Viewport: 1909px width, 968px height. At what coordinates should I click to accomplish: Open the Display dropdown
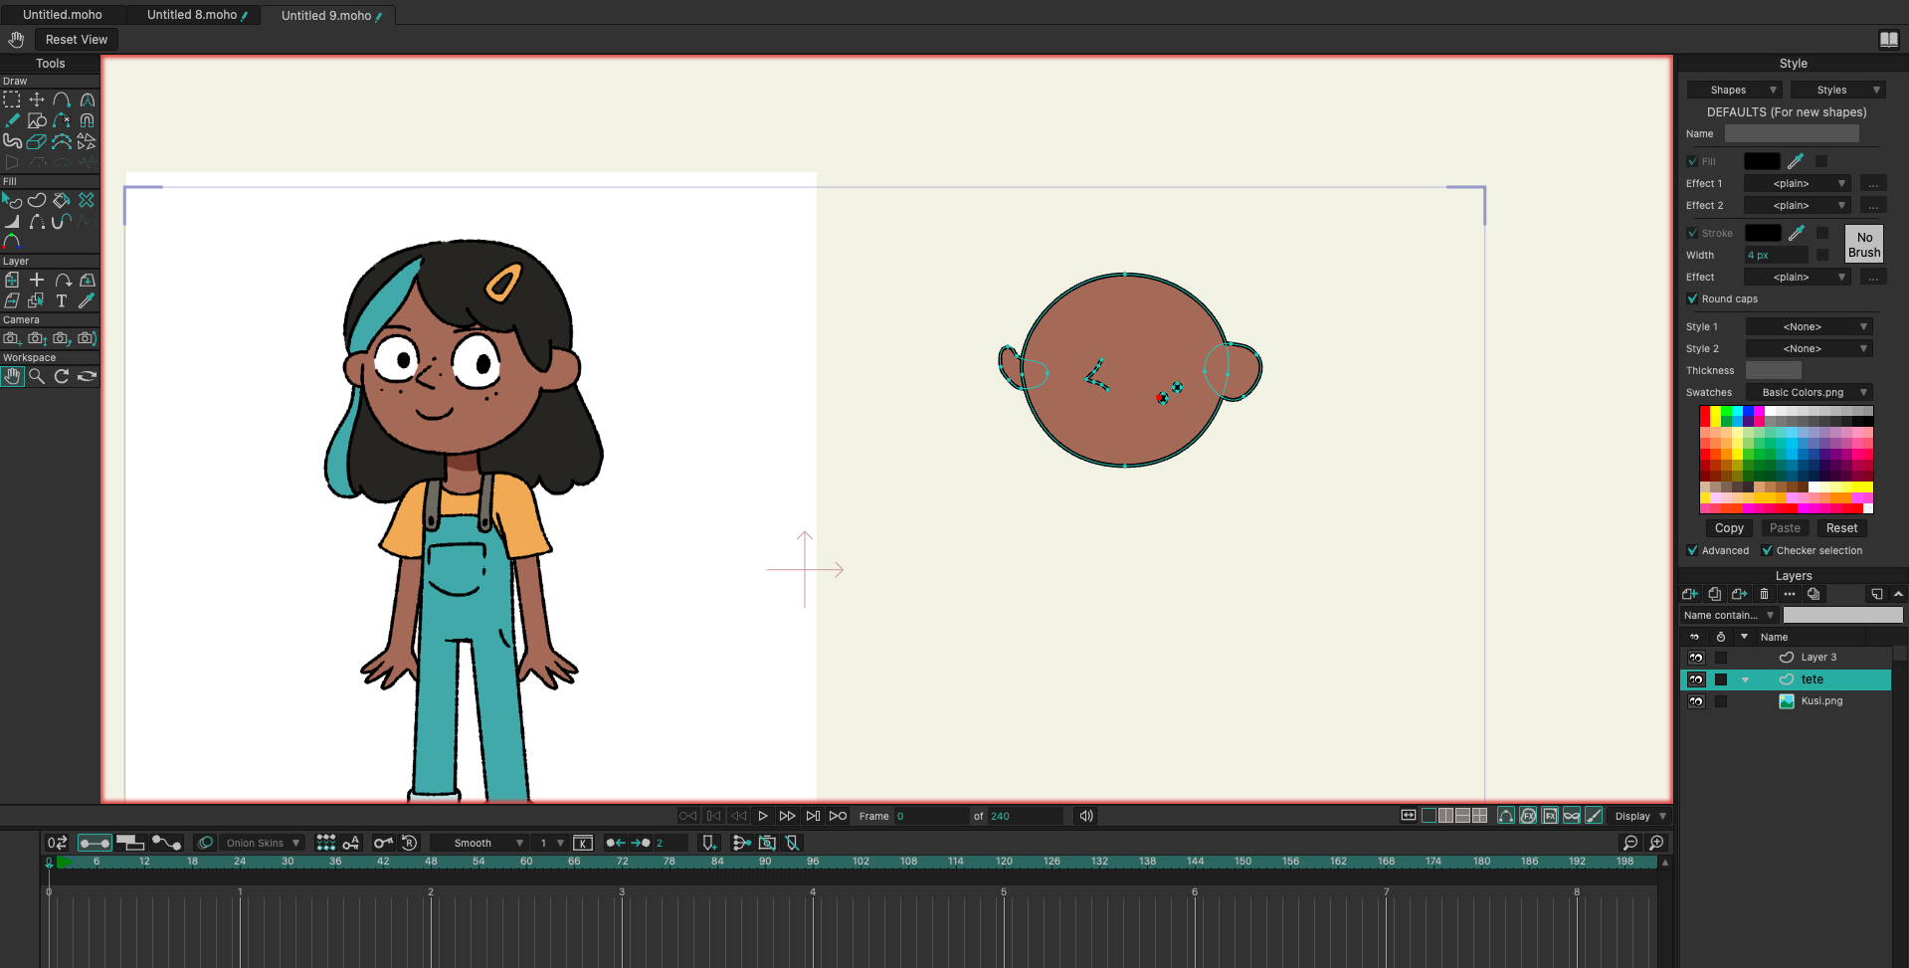(x=1639, y=816)
